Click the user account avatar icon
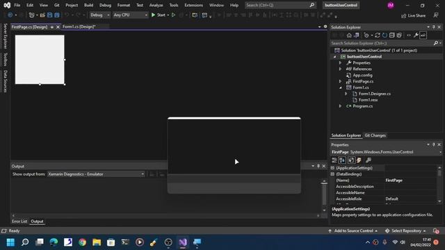This screenshot has width=445, height=250. (391, 5)
